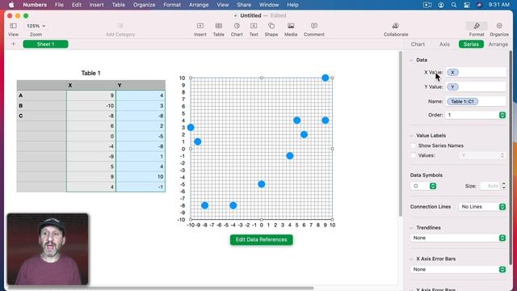
Task: Click the X column header cell
Action: [91, 85]
